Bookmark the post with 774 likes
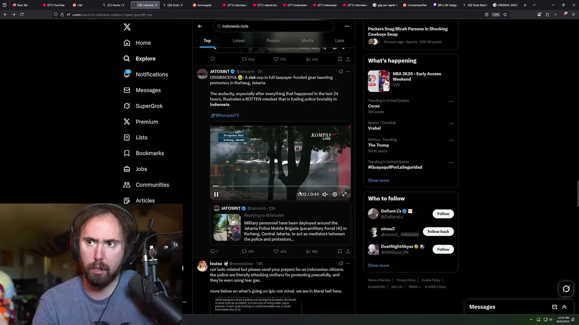Viewport: 579px width, 325px height. click(x=339, y=59)
